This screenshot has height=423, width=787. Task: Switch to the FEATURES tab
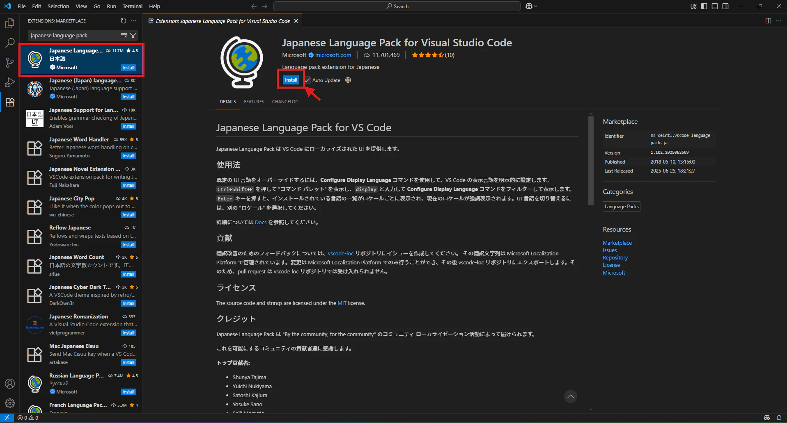[254, 102]
